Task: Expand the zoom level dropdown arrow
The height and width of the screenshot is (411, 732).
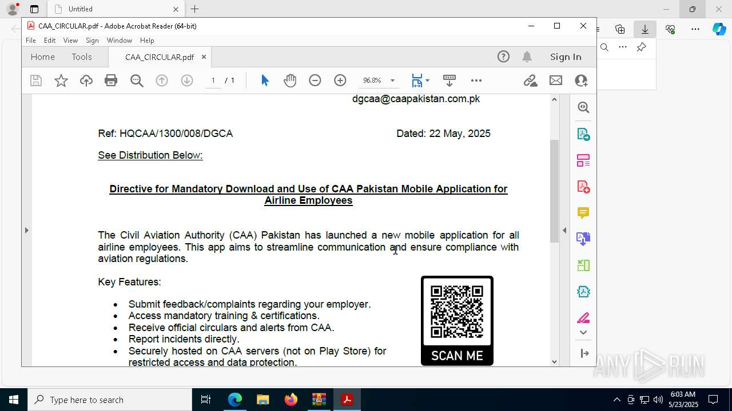Action: click(392, 80)
